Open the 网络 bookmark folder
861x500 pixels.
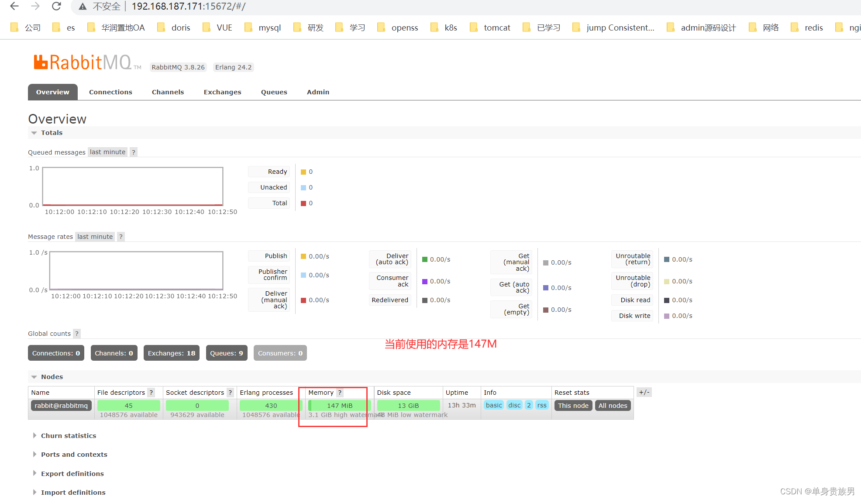click(x=764, y=28)
